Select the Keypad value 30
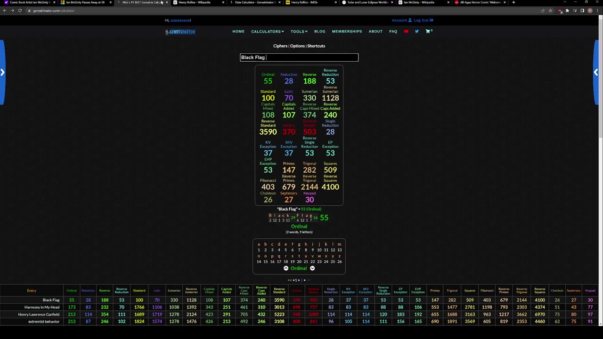Viewport: 603px width, 339px height. 310,200
